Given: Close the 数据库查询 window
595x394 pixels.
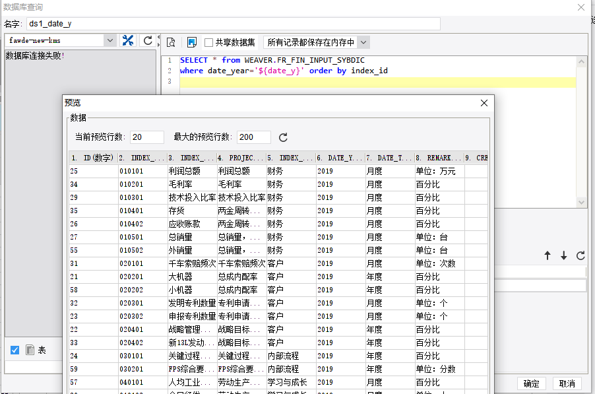Looking at the screenshot, I should (x=581, y=7).
